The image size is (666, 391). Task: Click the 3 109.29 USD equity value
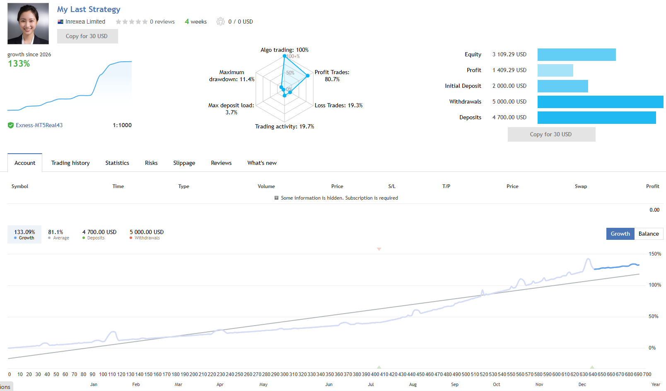tap(509, 54)
